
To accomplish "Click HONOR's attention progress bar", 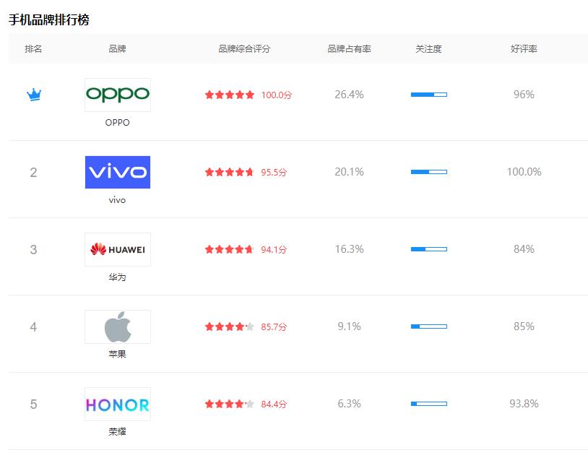I will (x=429, y=404).
